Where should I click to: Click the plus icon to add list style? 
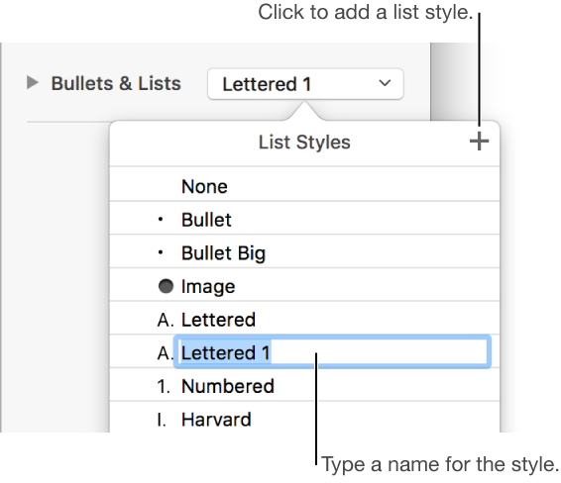479,142
